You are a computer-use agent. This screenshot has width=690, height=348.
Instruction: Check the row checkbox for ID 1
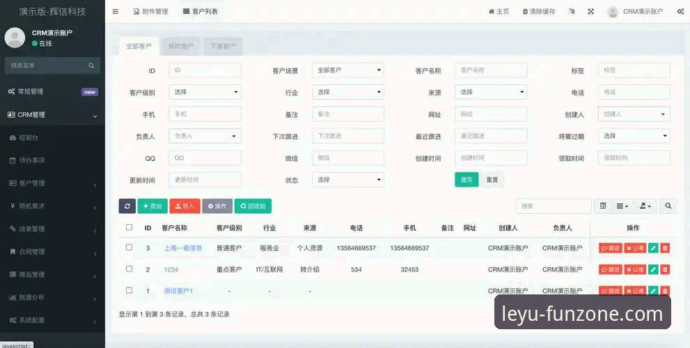click(129, 290)
